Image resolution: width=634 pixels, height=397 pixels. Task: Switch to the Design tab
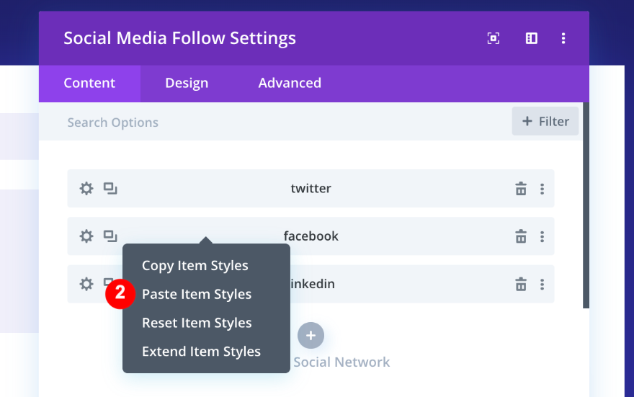187,83
